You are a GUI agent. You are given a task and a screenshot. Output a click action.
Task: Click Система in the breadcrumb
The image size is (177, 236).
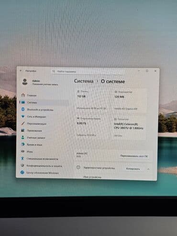pos(84,81)
